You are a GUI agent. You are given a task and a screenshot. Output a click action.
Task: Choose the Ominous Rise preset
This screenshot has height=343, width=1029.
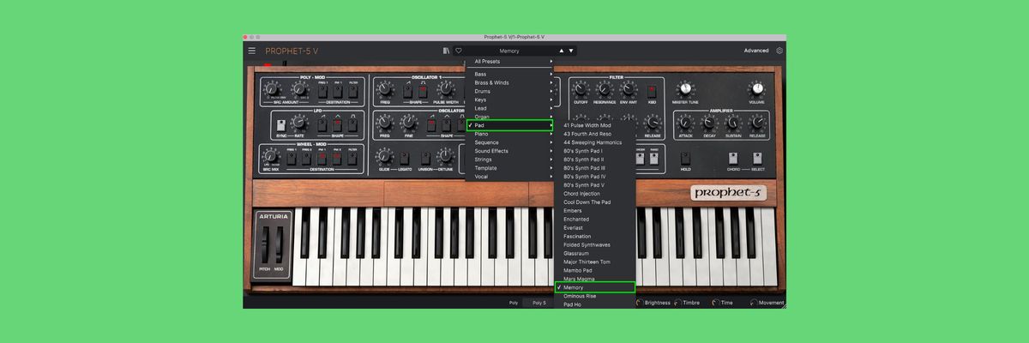(x=595, y=296)
